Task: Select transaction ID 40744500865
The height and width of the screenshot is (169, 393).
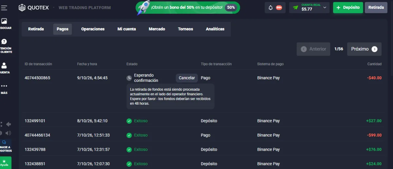Action: click(x=37, y=78)
